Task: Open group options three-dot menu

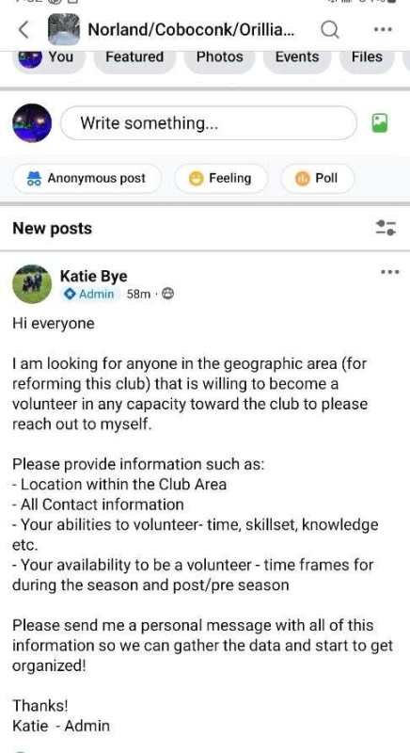Action: (x=383, y=29)
